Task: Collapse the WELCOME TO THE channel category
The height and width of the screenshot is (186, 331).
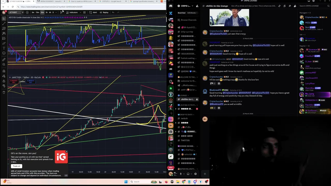Action: pos(187,77)
